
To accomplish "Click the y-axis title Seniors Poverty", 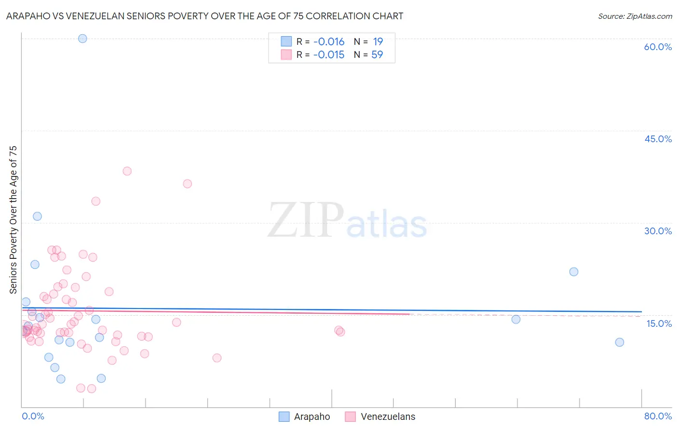I will [13, 220].
